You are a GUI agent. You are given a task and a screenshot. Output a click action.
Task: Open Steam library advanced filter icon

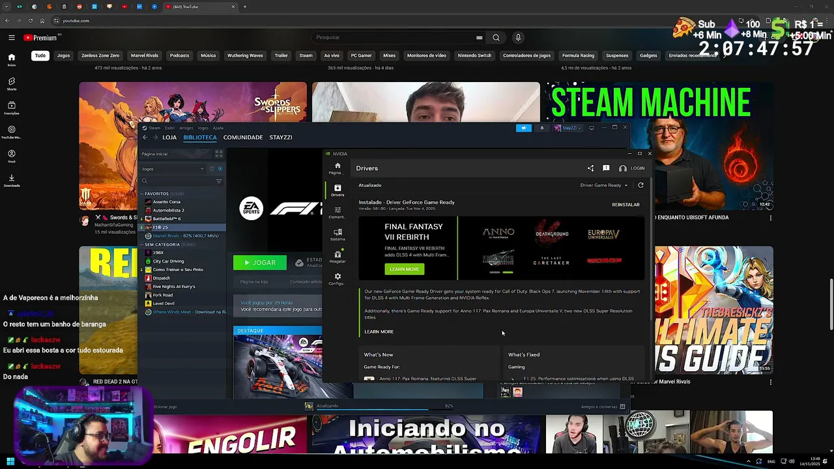219,181
